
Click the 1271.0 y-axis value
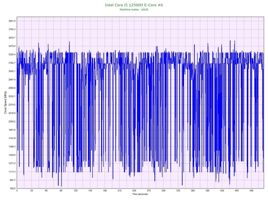[x=12, y=163]
